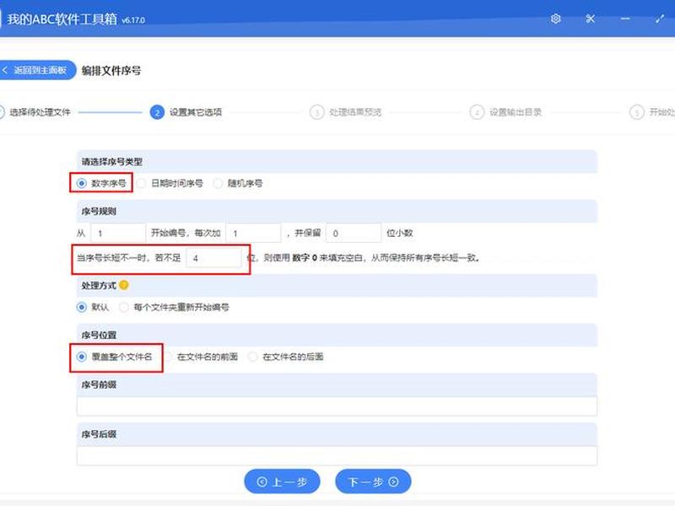The image size is (675, 506).
Task: Click the padding digits field showing 4
Action: pyautogui.click(x=213, y=258)
